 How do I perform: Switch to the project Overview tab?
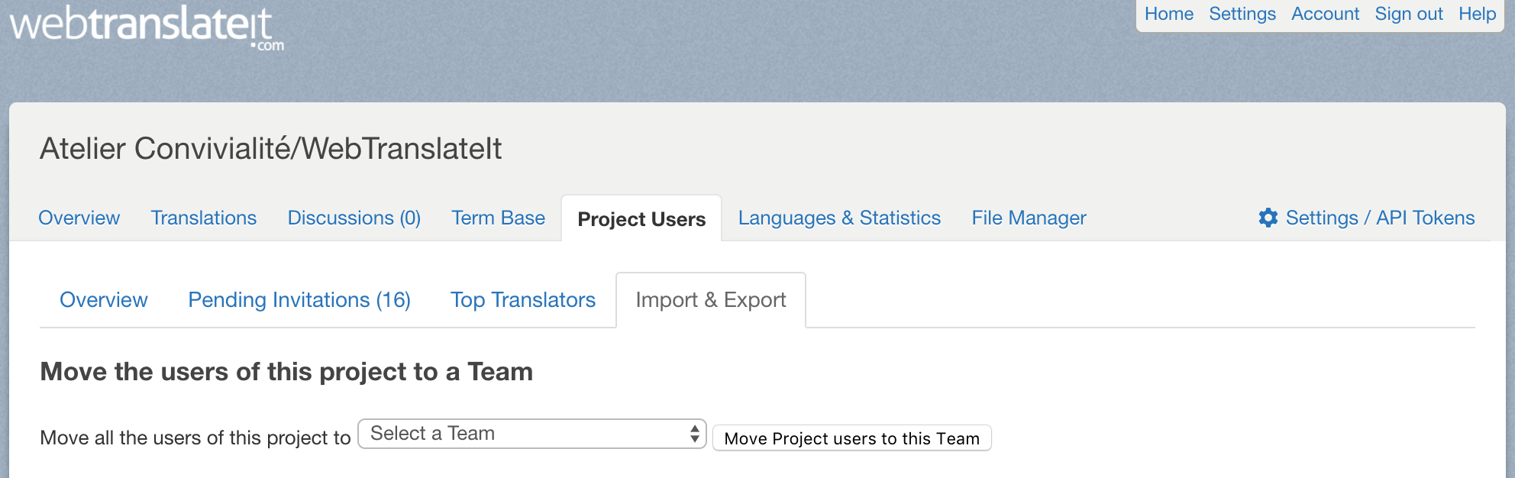79,218
